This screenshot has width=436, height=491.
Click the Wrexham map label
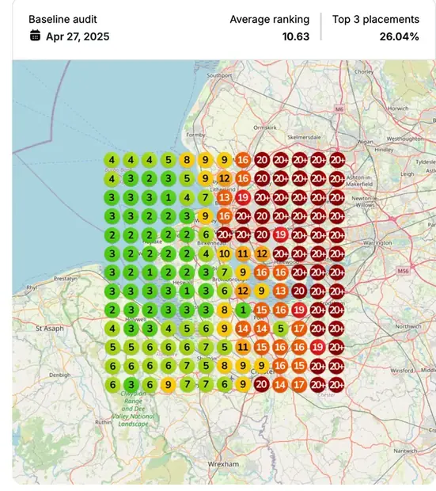coord(223,464)
